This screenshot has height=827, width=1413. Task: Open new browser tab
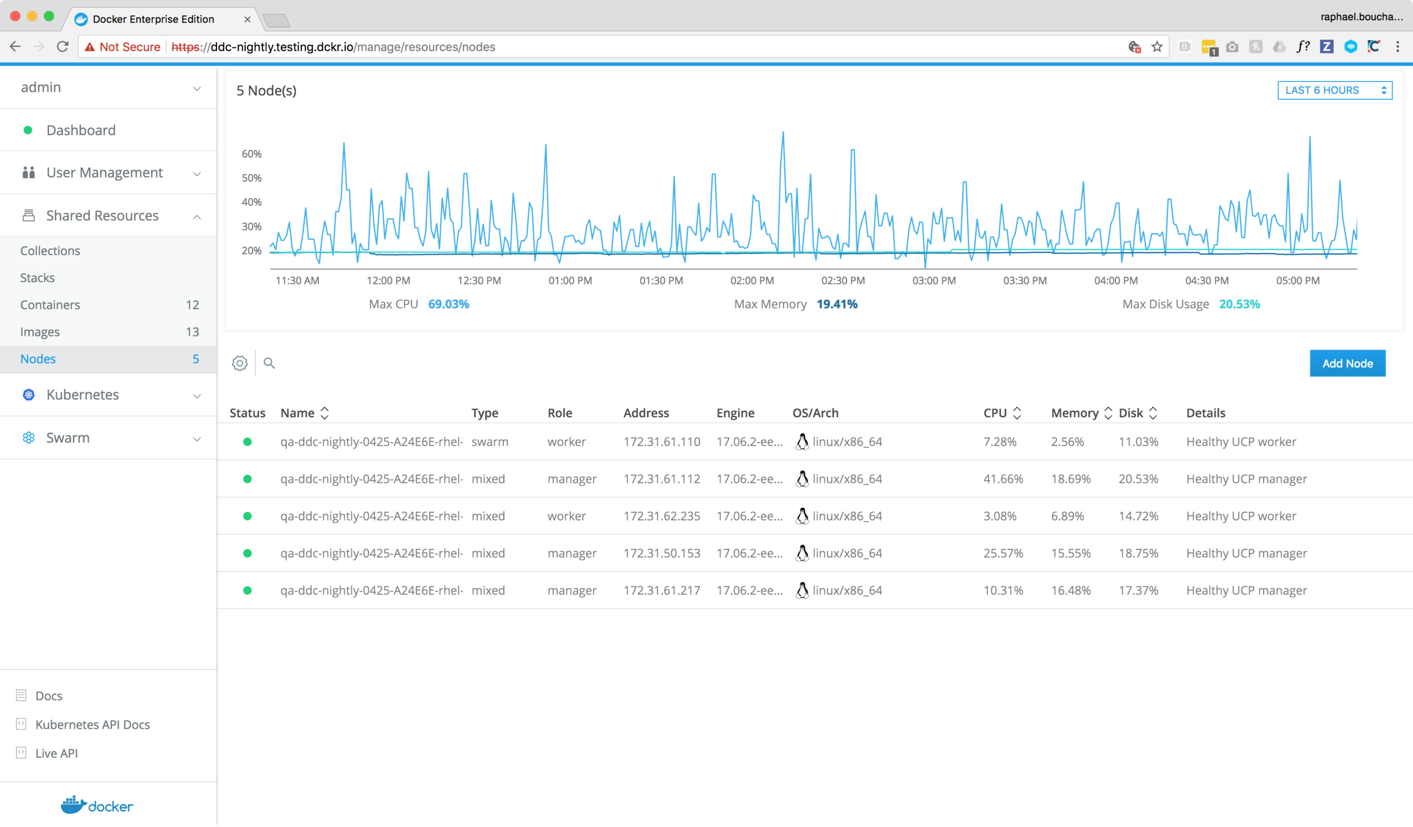tap(276, 21)
